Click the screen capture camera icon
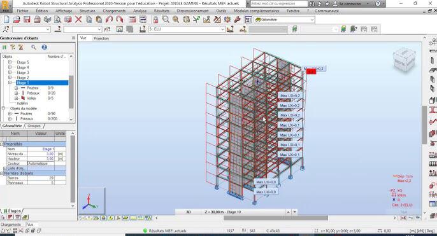This screenshot has height=236, width=437. (x=68, y=19)
